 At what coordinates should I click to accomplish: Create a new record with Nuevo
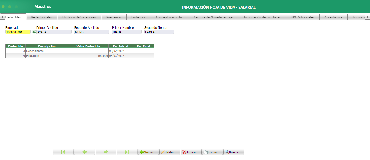click(x=148, y=152)
